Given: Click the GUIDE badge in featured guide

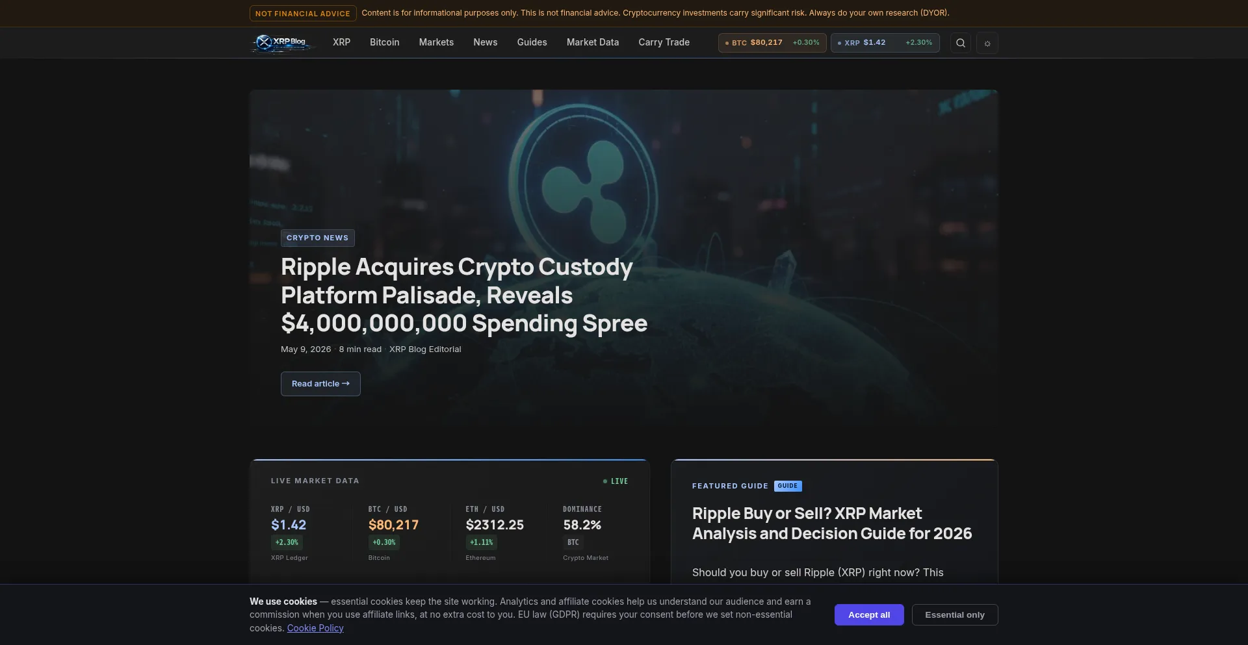Looking at the screenshot, I should (x=788, y=486).
